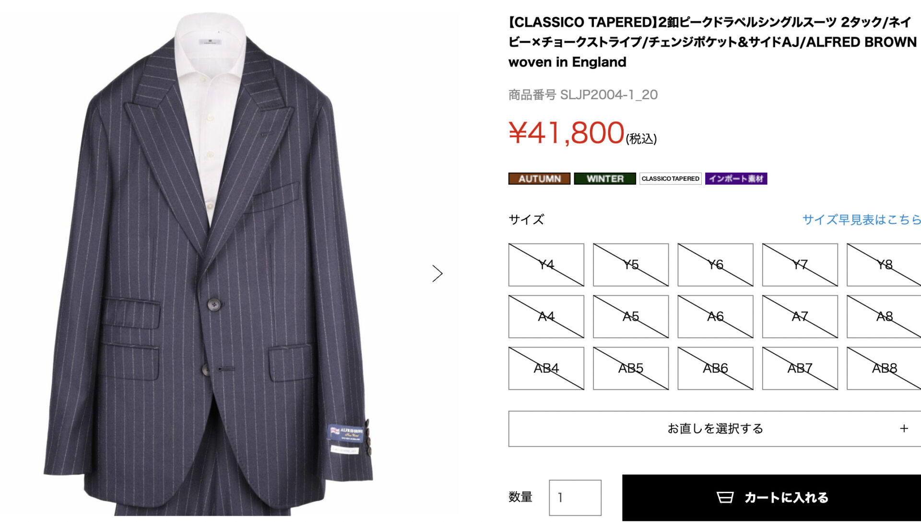
Task: Click the AUTUMN season badge
Action: point(539,179)
